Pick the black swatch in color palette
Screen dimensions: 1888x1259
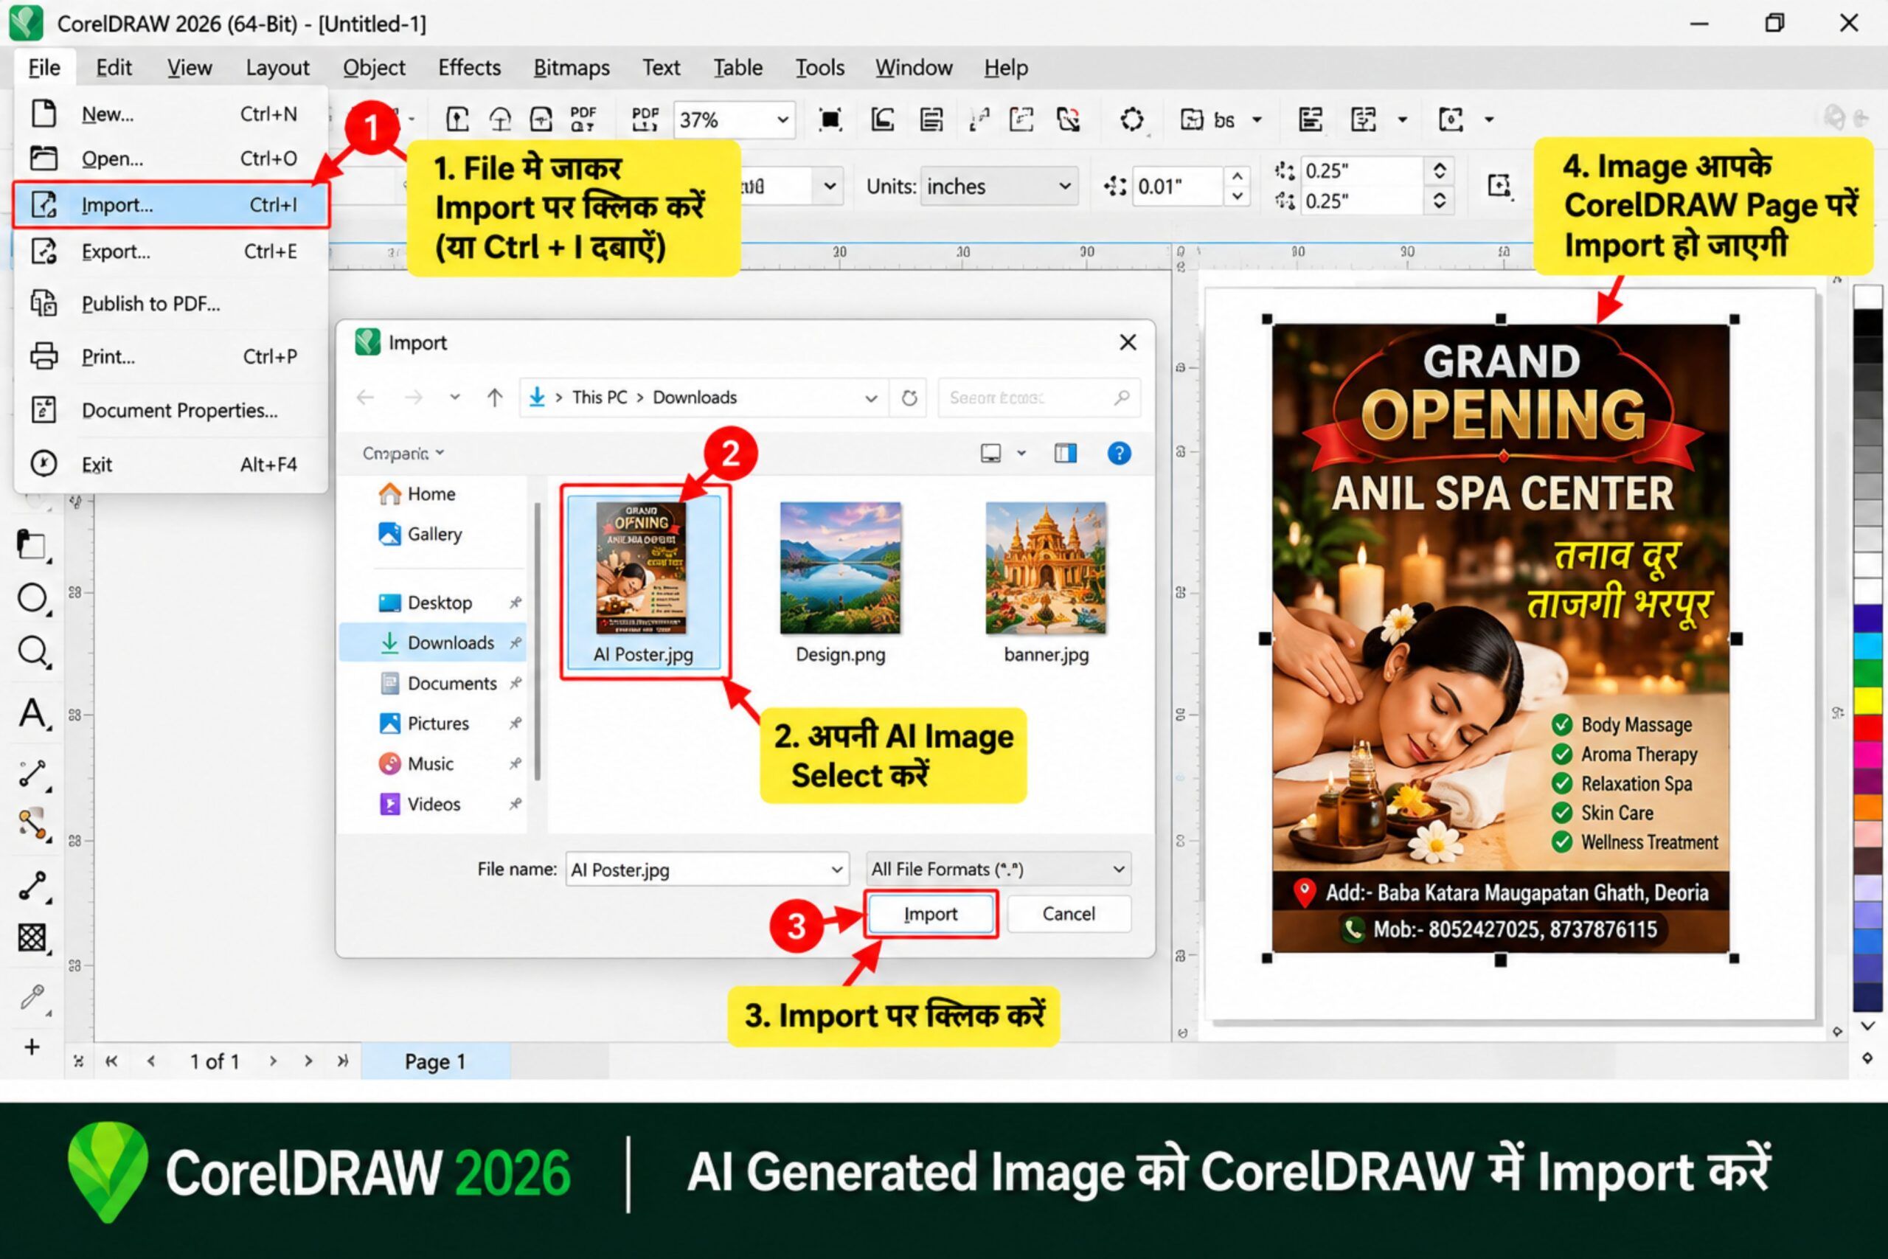[1867, 323]
